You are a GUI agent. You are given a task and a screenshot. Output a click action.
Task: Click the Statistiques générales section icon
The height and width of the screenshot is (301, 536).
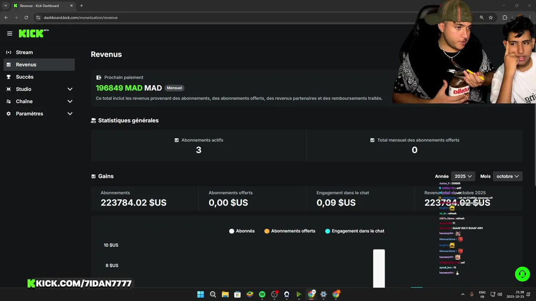click(x=93, y=120)
